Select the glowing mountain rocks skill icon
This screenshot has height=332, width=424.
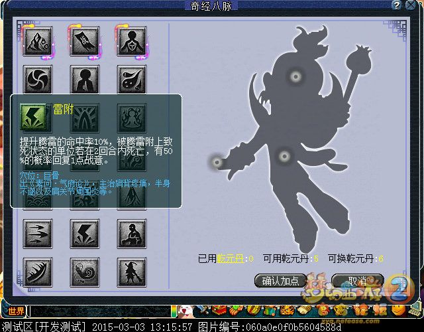pyautogui.click(x=38, y=41)
